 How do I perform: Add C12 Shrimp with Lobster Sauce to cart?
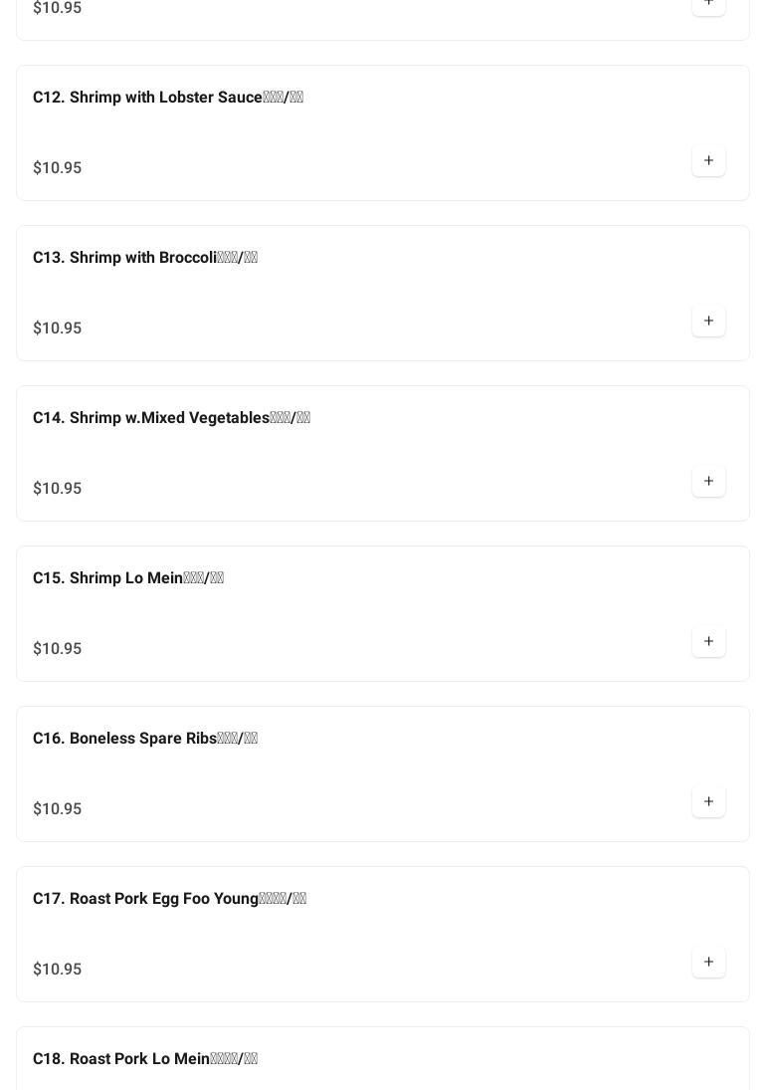pos(708,161)
